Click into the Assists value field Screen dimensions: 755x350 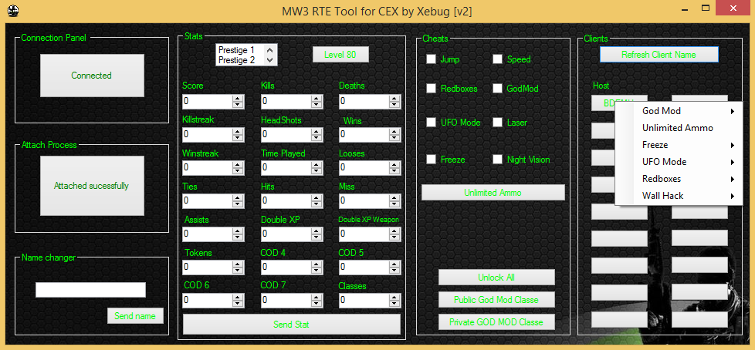pos(207,234)
